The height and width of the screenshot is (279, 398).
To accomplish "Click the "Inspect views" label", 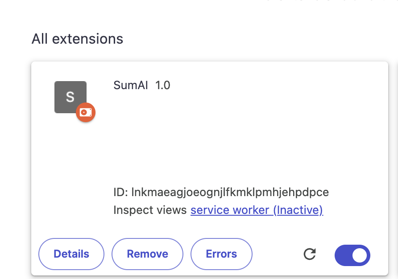I will click(150, 210).
